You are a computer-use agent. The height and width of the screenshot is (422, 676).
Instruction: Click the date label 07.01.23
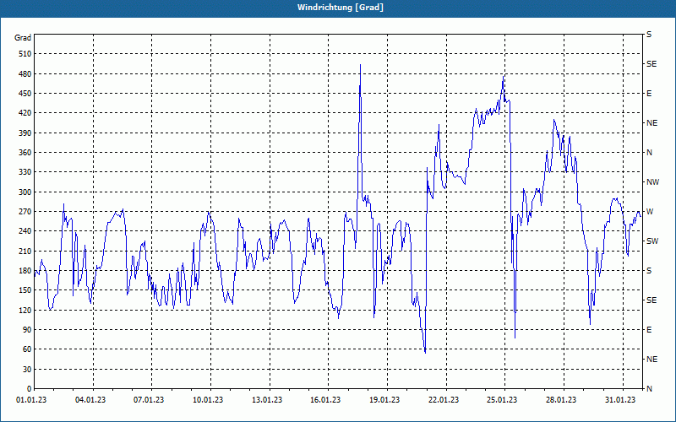[149, 400]
